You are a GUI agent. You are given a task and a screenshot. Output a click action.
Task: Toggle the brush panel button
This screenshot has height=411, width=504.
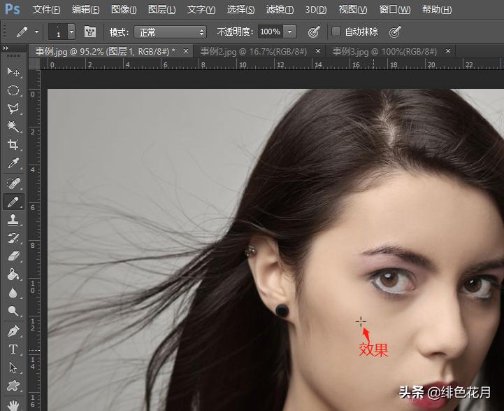click(90, 32)
